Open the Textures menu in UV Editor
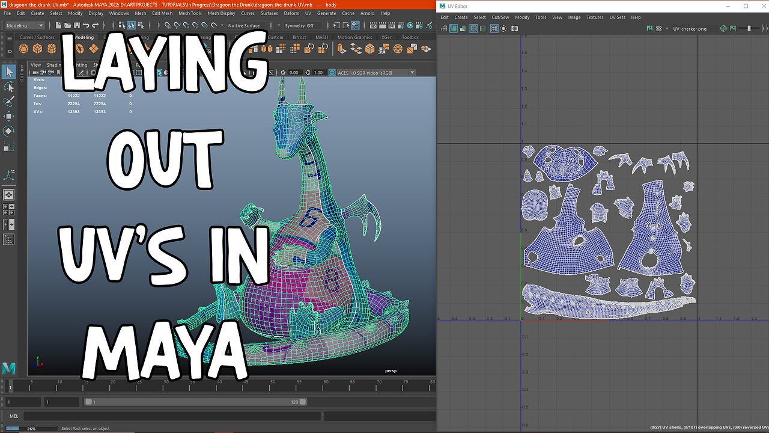The width and height of the screenshot is (769, 433). (x=595, y=17)
